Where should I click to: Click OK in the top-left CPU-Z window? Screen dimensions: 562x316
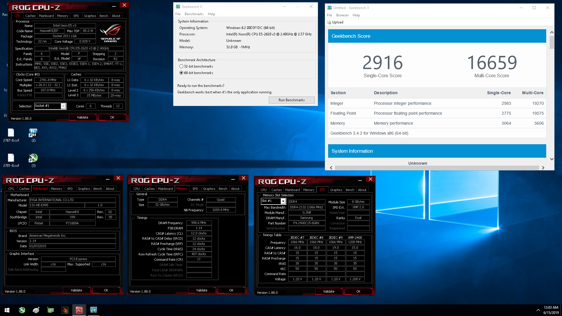[112, 117]
